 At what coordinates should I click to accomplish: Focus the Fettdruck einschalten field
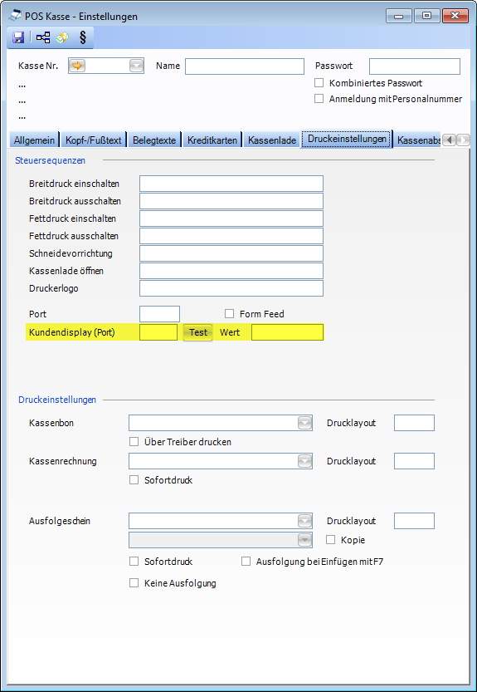click(231, 218)
